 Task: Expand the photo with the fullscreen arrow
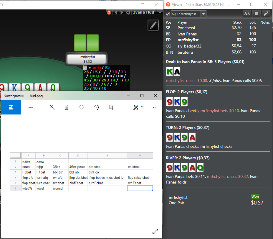point(155,231)
